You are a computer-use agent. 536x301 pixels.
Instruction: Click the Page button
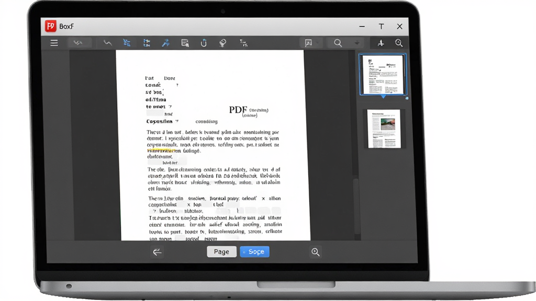(221, 252)
